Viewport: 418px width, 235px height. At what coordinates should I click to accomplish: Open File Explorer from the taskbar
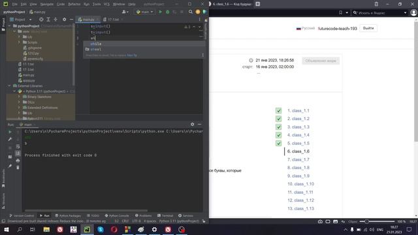click(x=46, y=229)
